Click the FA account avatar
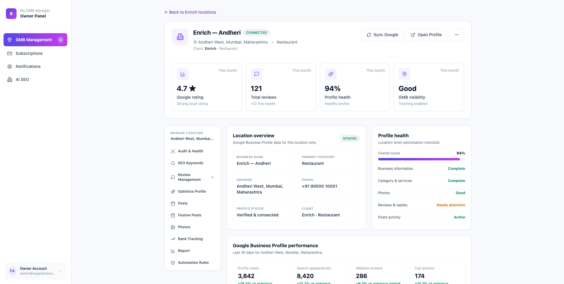Viewport: 564px width, 284px height. (x=12, y=271)
